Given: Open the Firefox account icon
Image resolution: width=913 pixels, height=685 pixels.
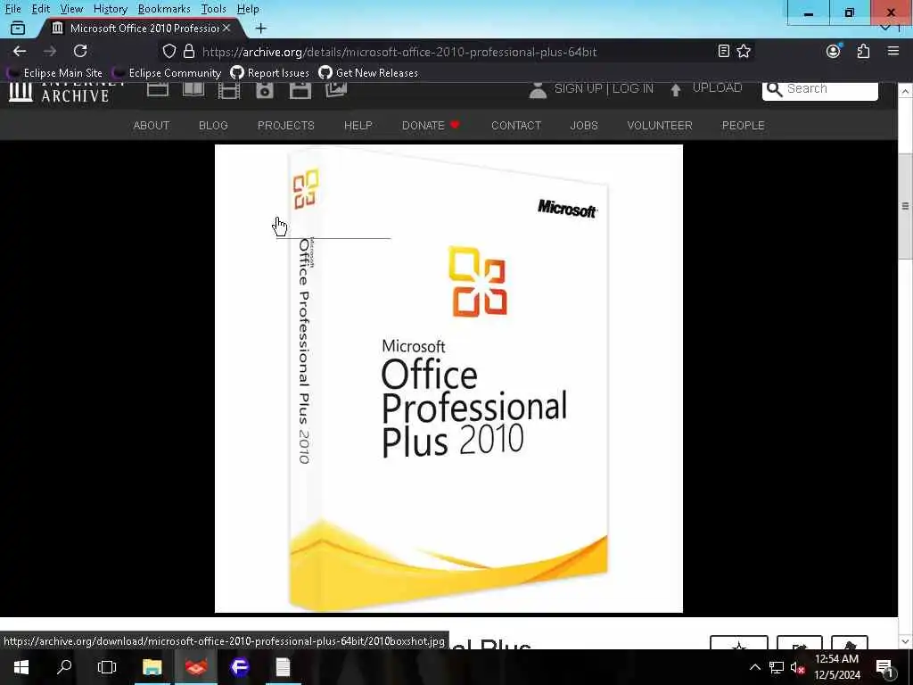Looking at the screenshot, I should tap(834, 51).
